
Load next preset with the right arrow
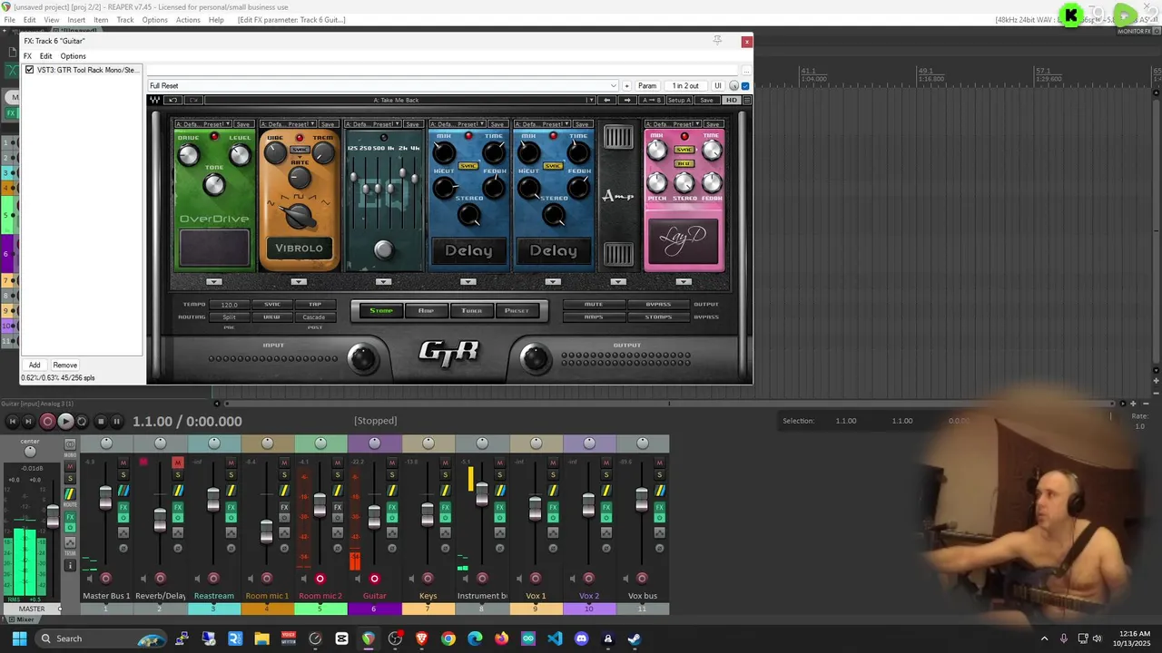(x=627, y=100)
